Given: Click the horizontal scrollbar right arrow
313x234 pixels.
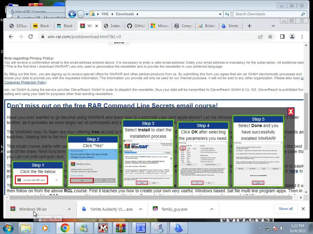Looking at the screenshot, I should [301, 197].
